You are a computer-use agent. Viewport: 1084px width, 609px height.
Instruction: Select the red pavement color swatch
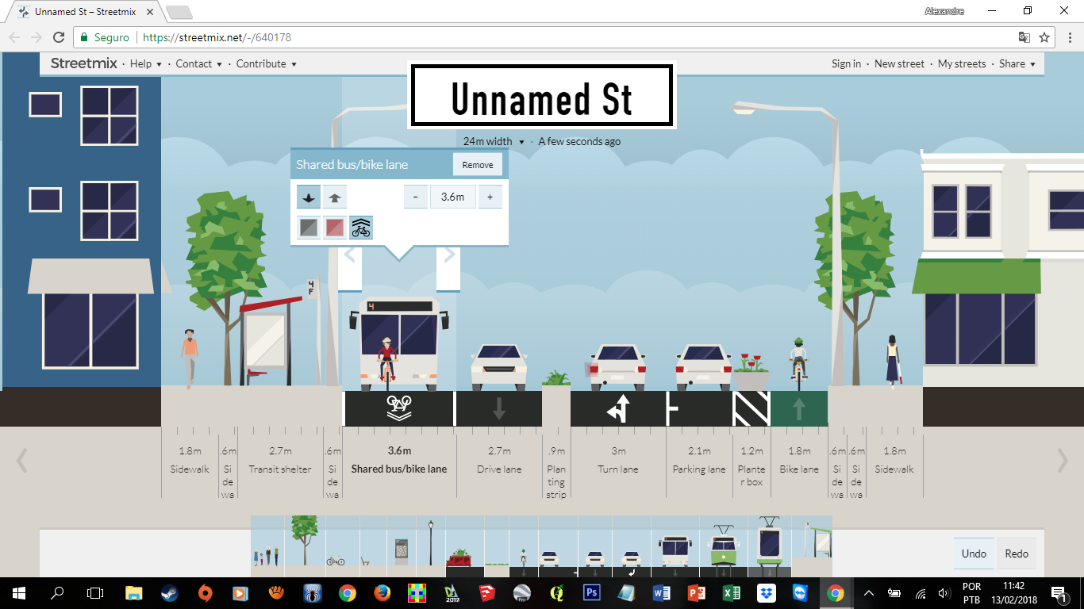tap(334, 228)
